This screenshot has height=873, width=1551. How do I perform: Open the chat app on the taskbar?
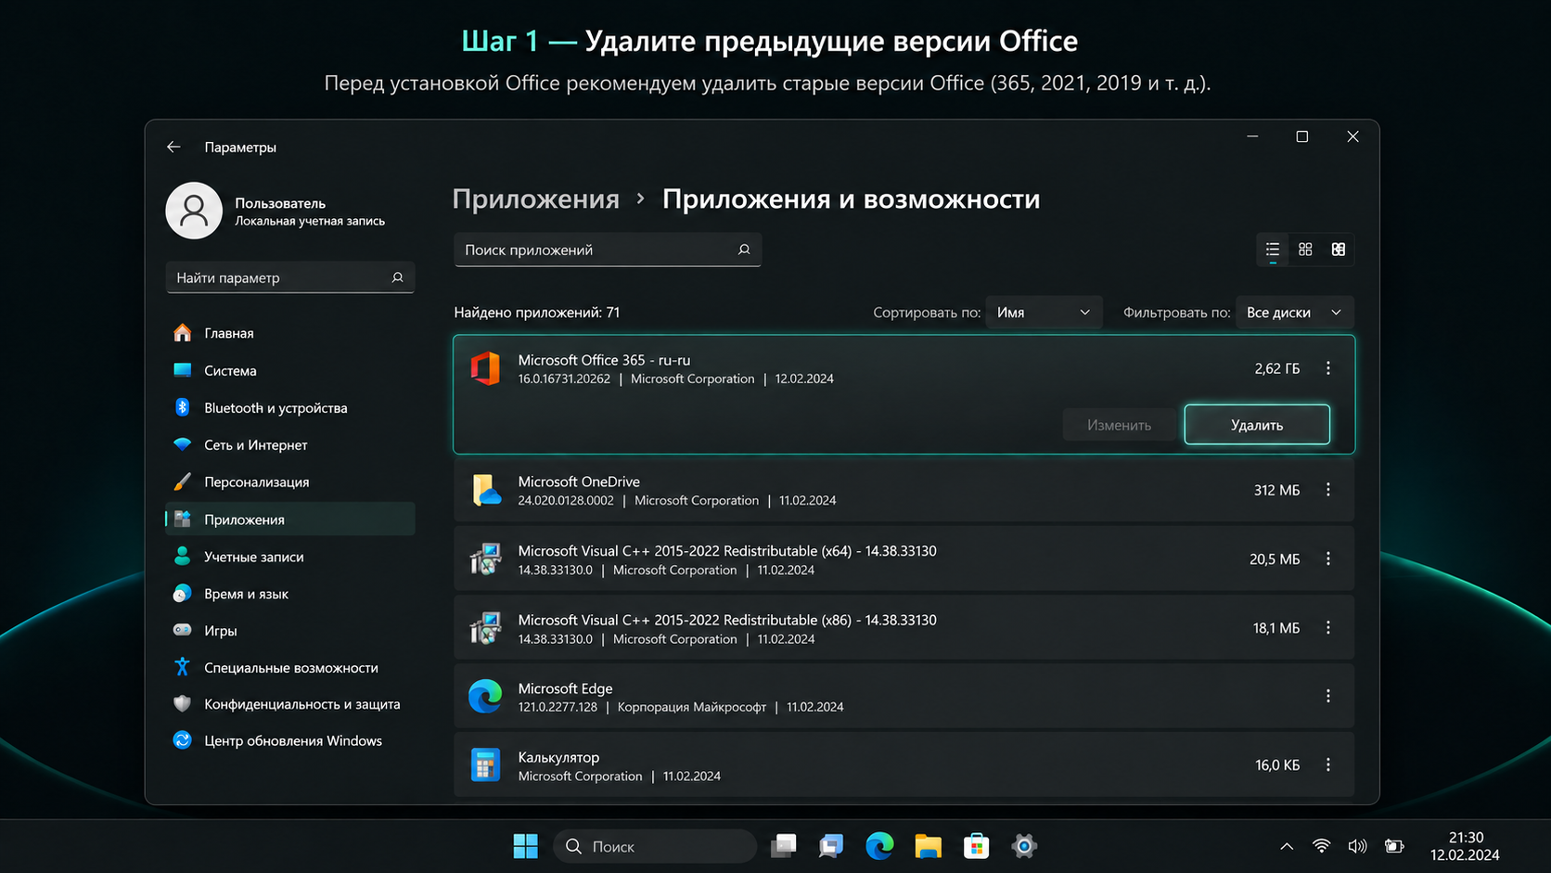(x=831, y=846)
